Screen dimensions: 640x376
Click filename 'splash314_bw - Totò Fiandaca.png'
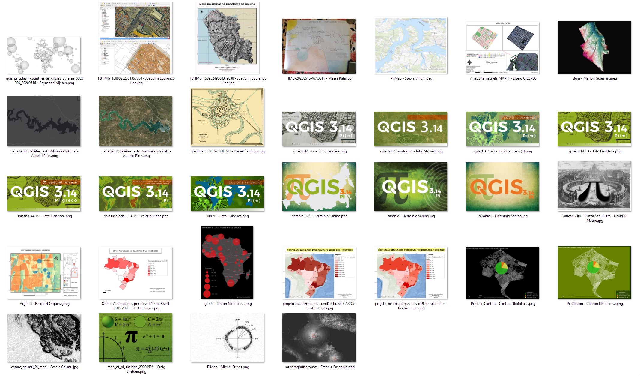click(320, 151)
